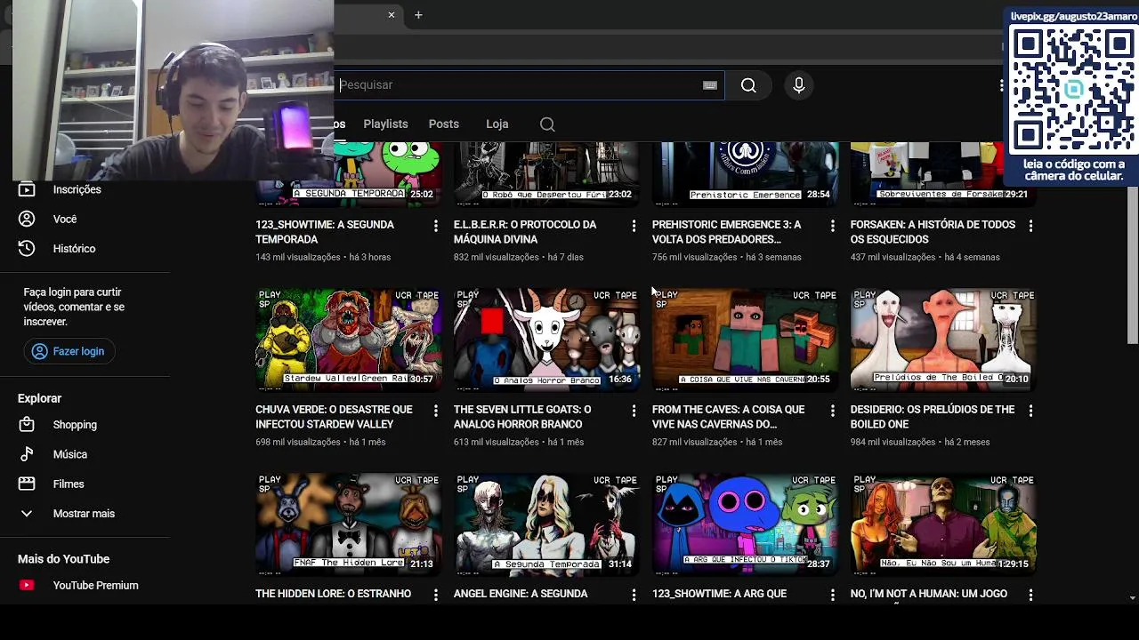Screen dimensions: 1139x640
Task: Click '984 mil visualizações' text
Action: click(893, 443)
